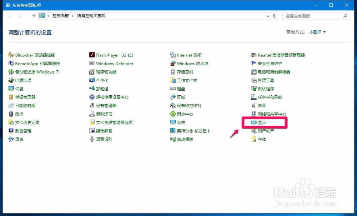Click the back navigation arrow
Screen dimensions: 357x216
pos(9,16)
